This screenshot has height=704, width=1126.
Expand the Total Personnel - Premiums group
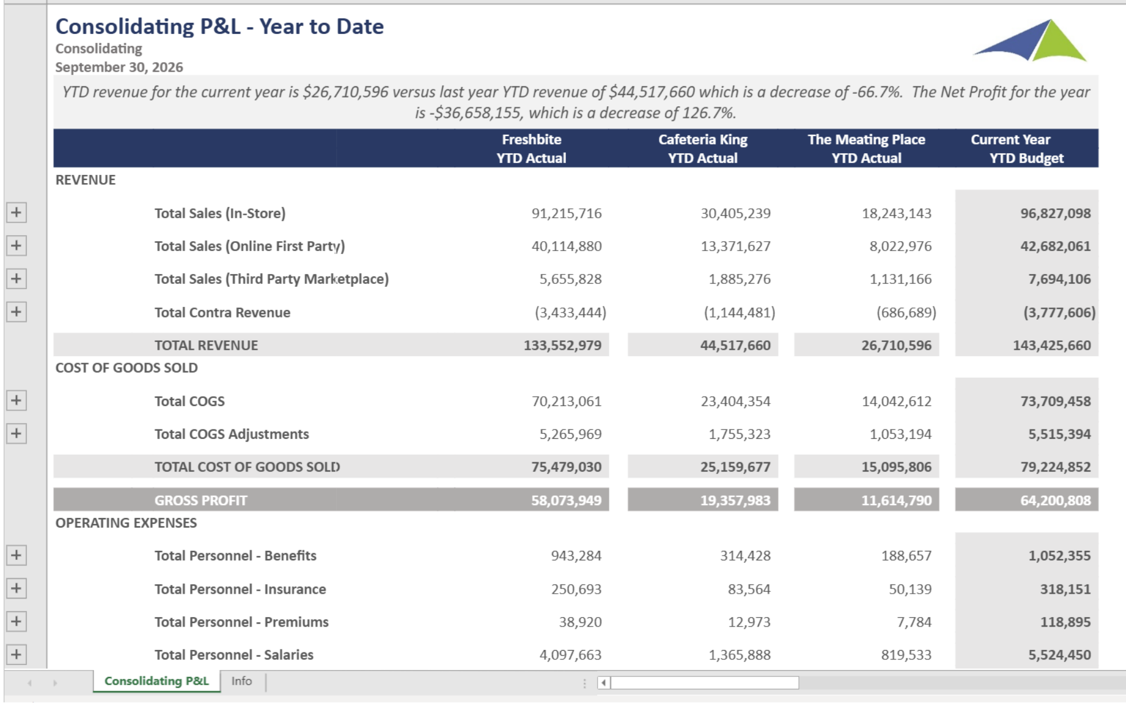[x=16, y=621]
